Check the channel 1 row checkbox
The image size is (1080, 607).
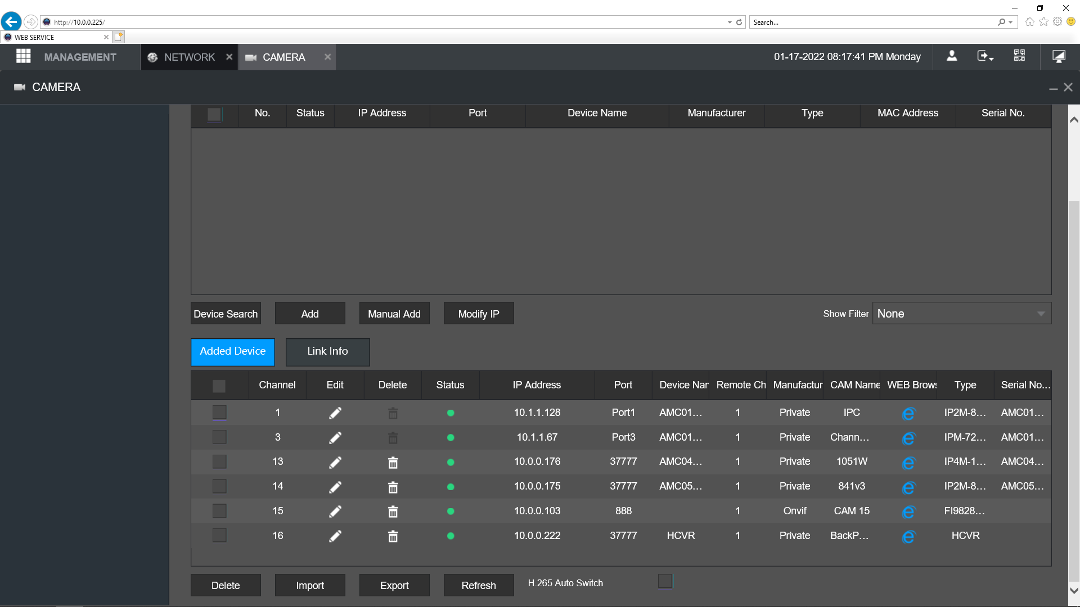(219, 413)
